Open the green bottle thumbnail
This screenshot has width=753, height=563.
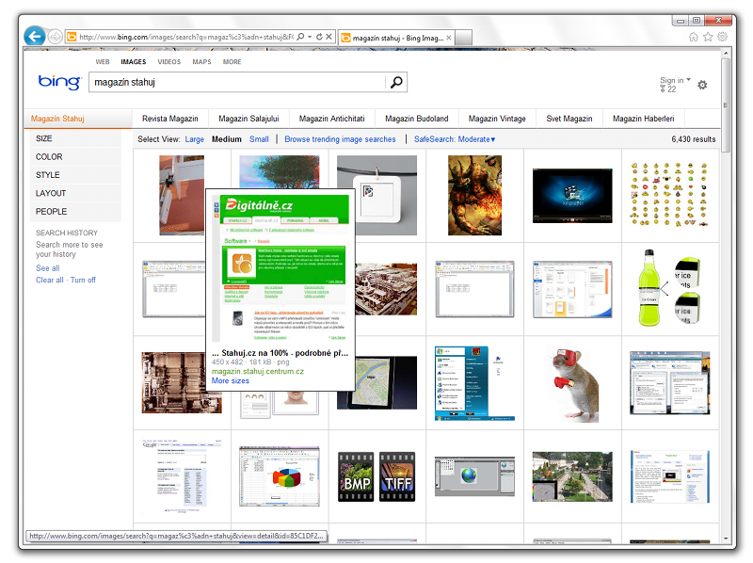pos(670,288)
